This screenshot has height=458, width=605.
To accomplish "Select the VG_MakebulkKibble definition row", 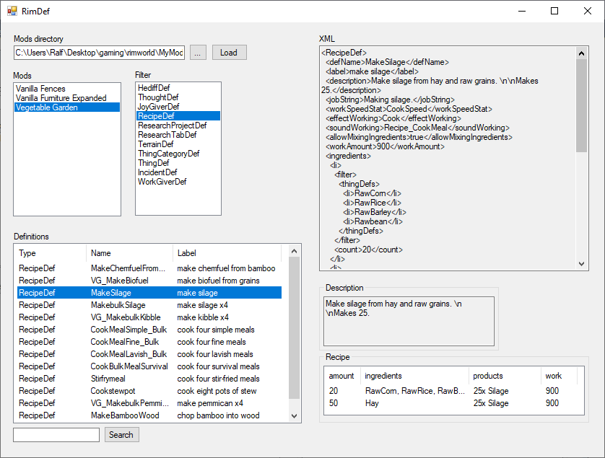I will [149, 317].
